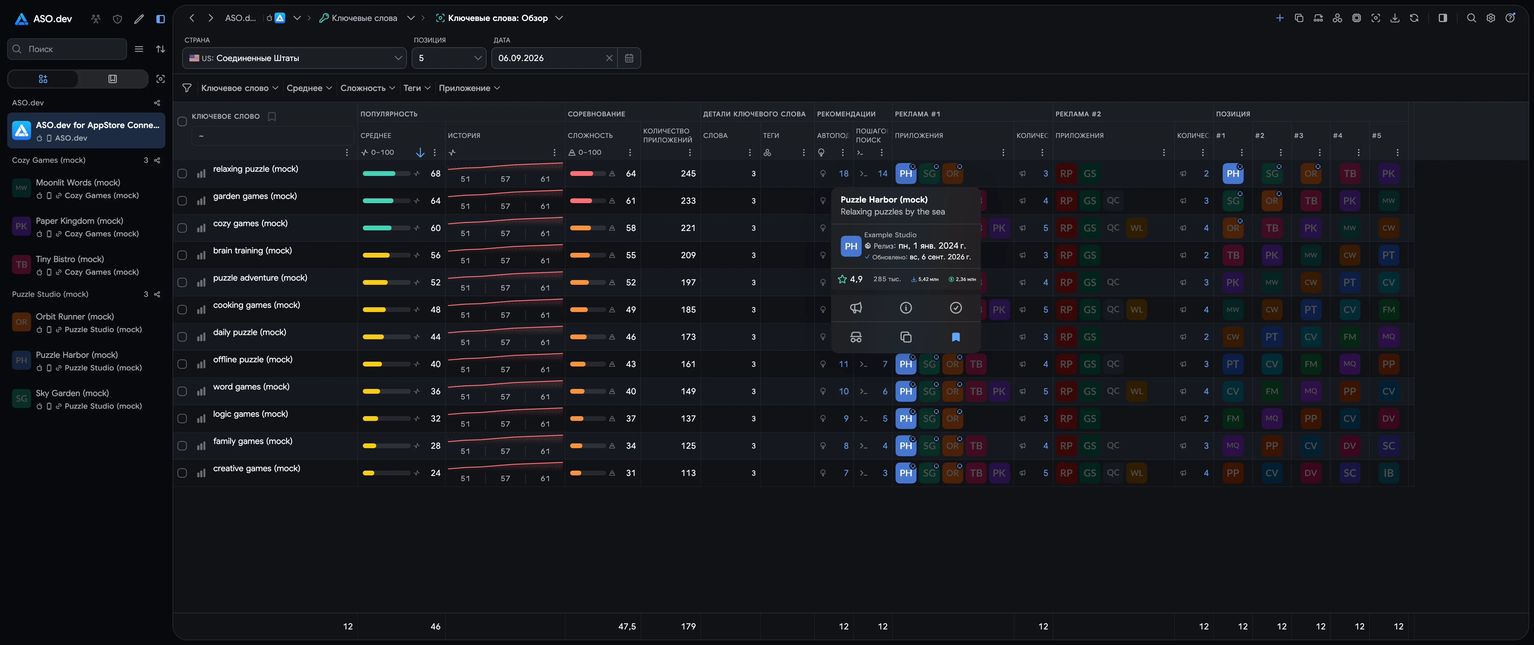Check the word games (mock) row checkbox

pos(182,391)
